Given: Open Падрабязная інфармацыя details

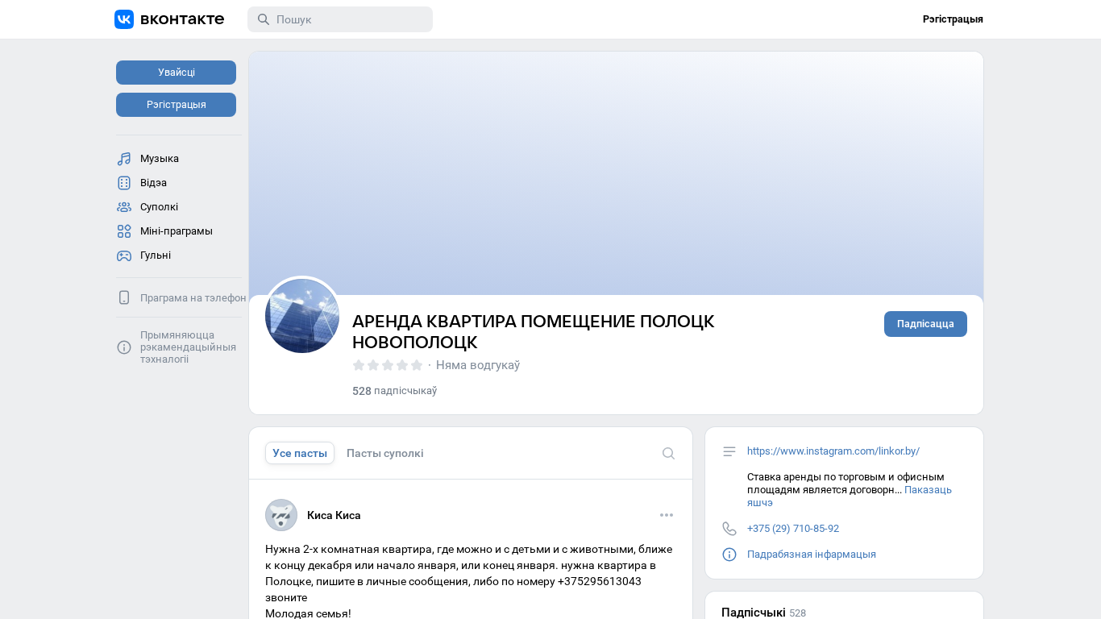Looking at the screenshot, I should (x=811, y=555).
